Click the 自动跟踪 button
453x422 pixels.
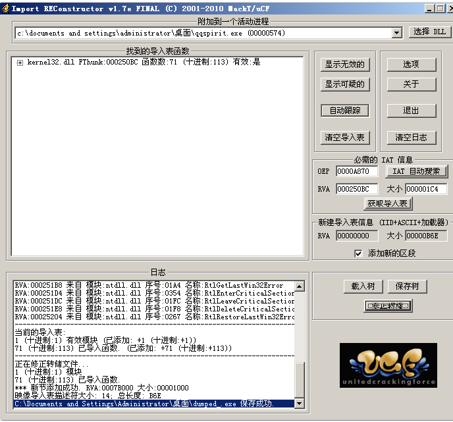345,111
